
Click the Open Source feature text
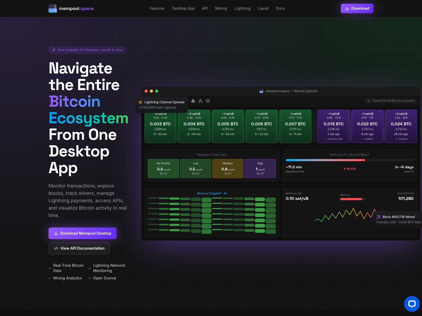(x=104, y=278)
